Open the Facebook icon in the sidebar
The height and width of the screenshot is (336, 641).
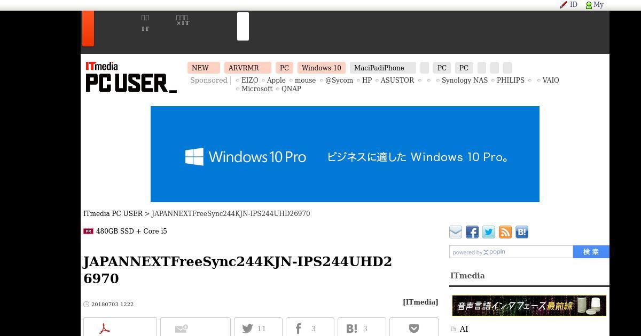[x=472, y=232]
